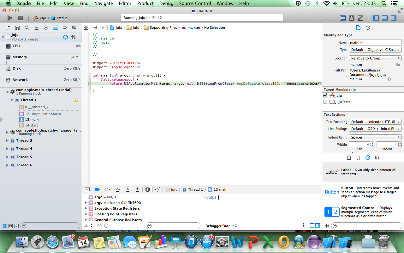Toggle the breakpoints activation button
The width and height of the screenshot is (404, 253).
click(97, 189)
